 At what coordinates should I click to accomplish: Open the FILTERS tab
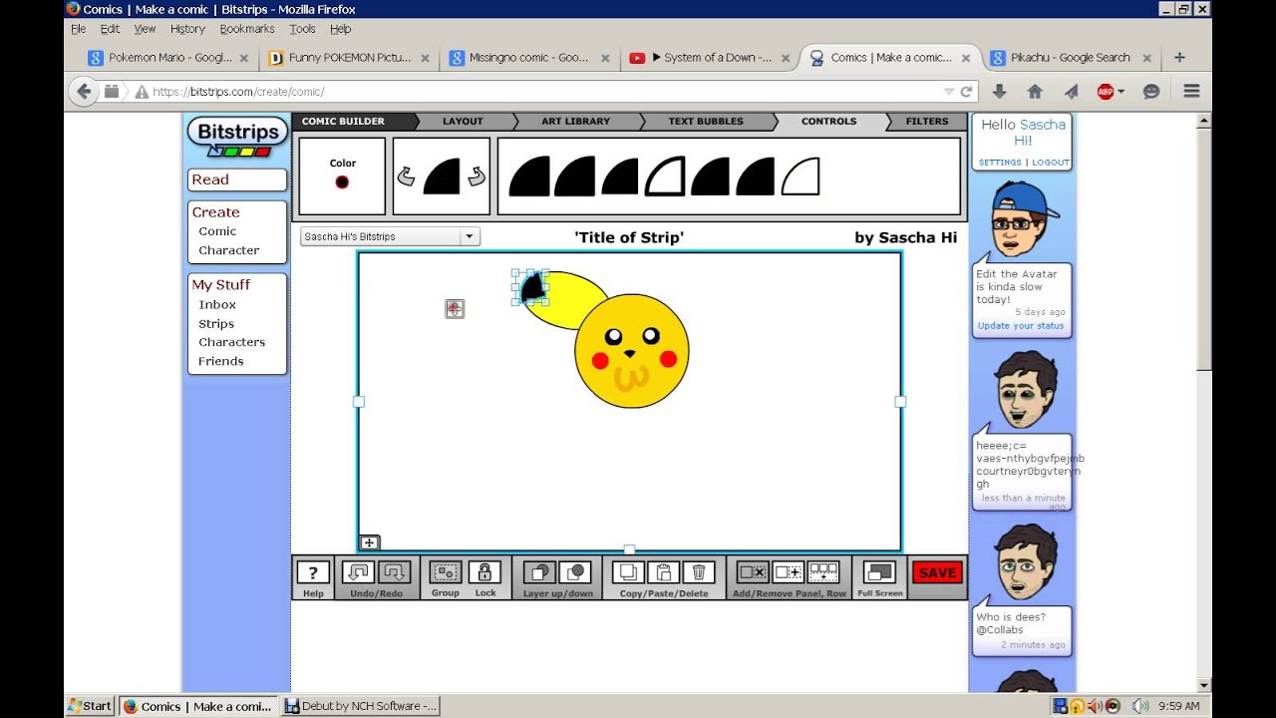point(927,122)
